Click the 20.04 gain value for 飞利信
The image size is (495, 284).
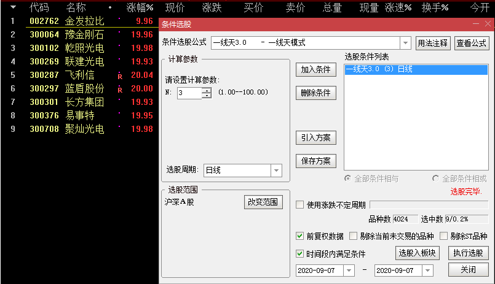(142, 75)
